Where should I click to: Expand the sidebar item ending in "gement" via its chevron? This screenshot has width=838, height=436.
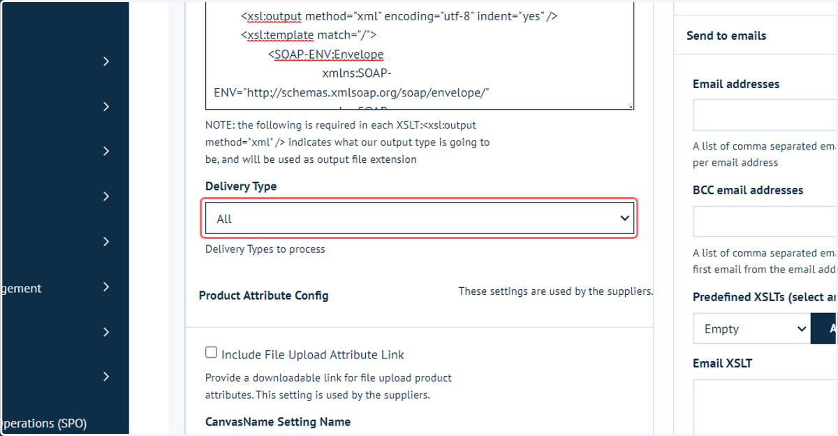(x=106, y=287)
